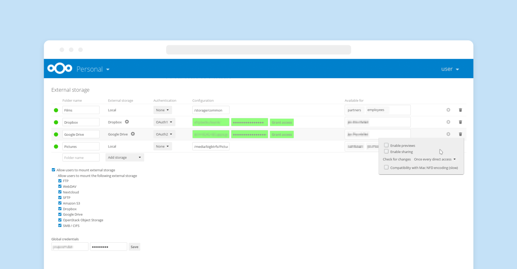Click Grant access for Dropbox
This screenshot has height=269, width=517.
tap(282, 122)
